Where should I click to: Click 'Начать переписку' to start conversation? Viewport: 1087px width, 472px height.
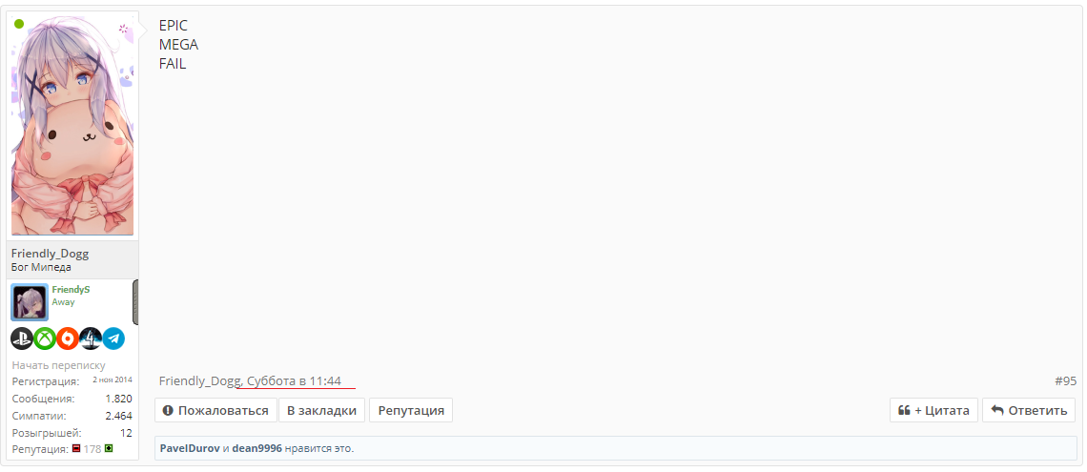(58, 365)
